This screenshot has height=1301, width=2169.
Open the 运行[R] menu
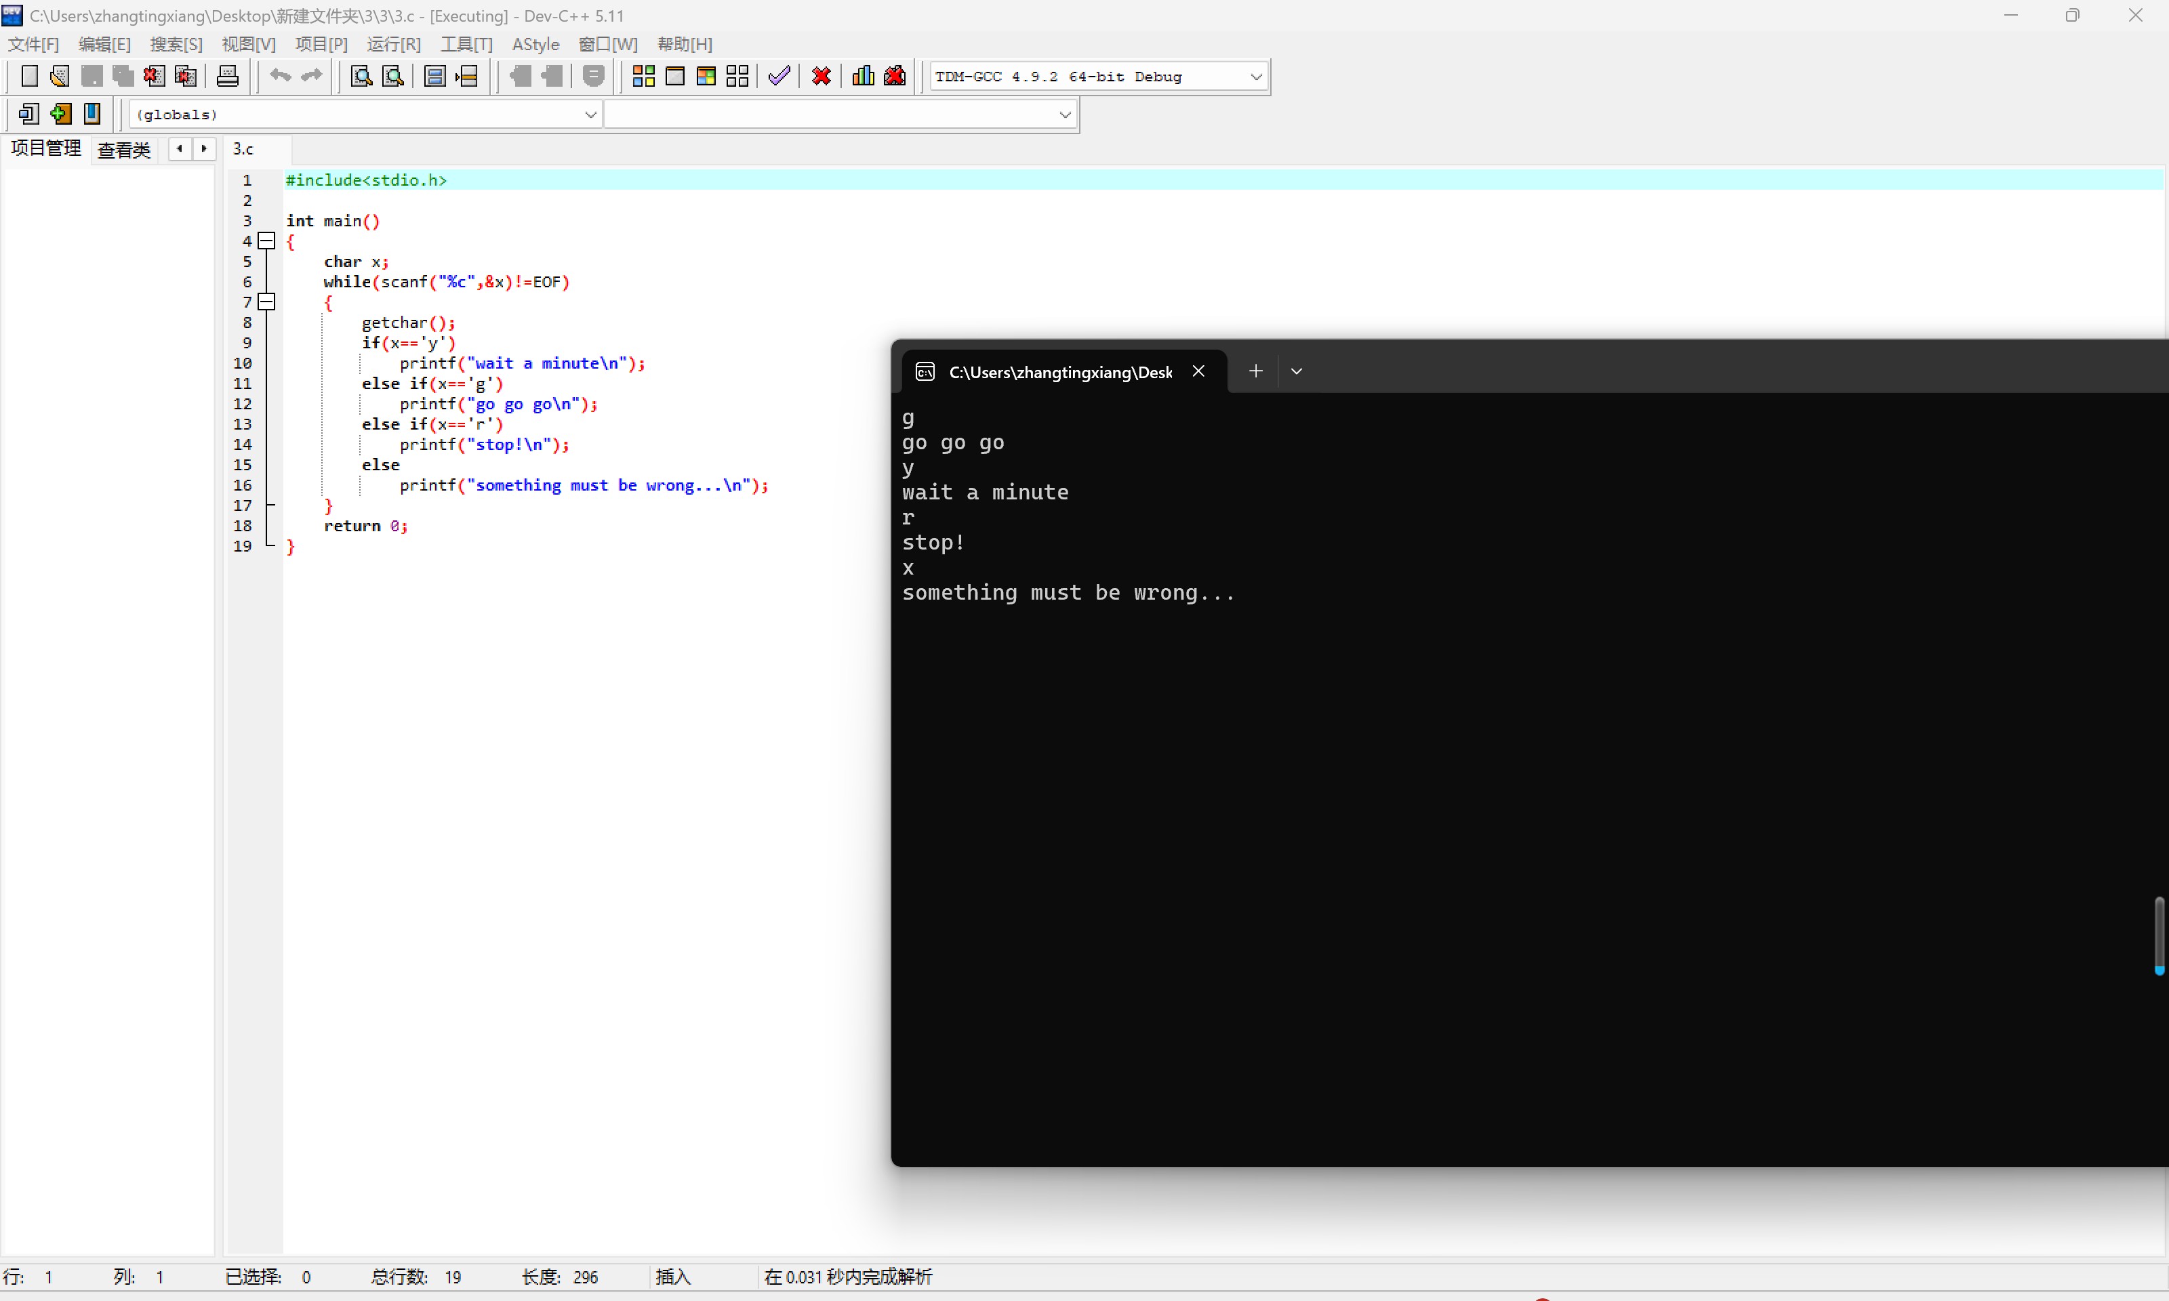click(394, 44)
